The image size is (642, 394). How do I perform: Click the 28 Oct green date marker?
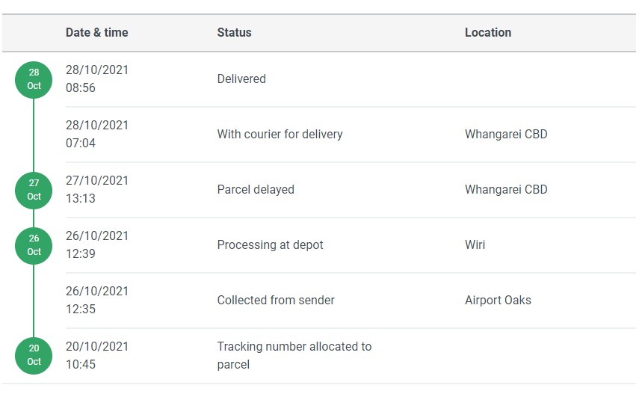34,79
